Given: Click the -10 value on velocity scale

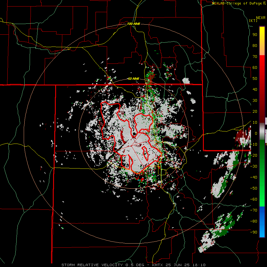Looking at the screenshot, I should (x=254, y=144).
